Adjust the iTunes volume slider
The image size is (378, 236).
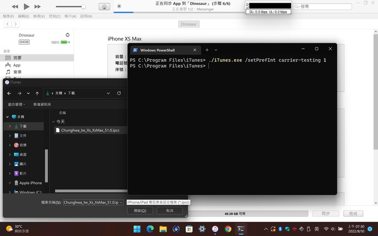click(x=71, y=7)
